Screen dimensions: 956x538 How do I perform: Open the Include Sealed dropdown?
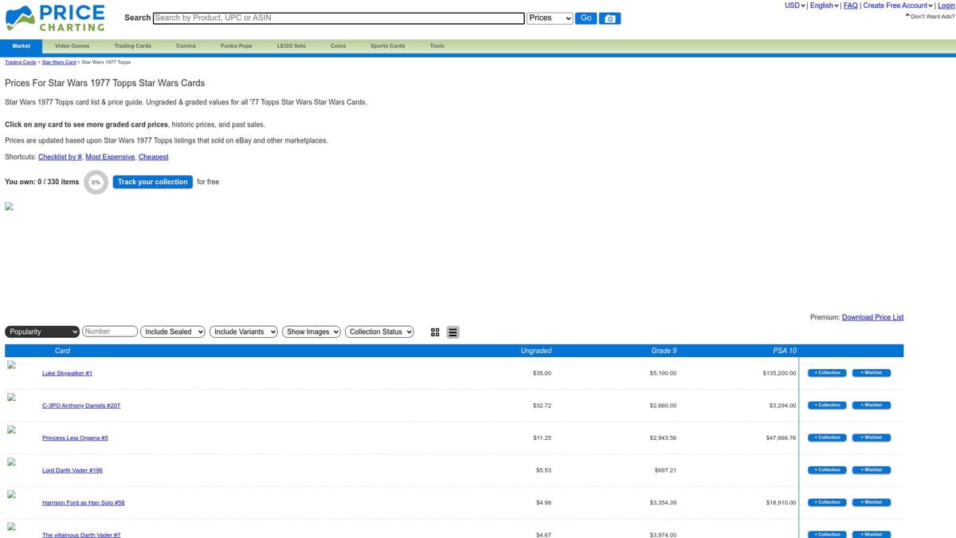pyautogui.click(x=173, y=332)
